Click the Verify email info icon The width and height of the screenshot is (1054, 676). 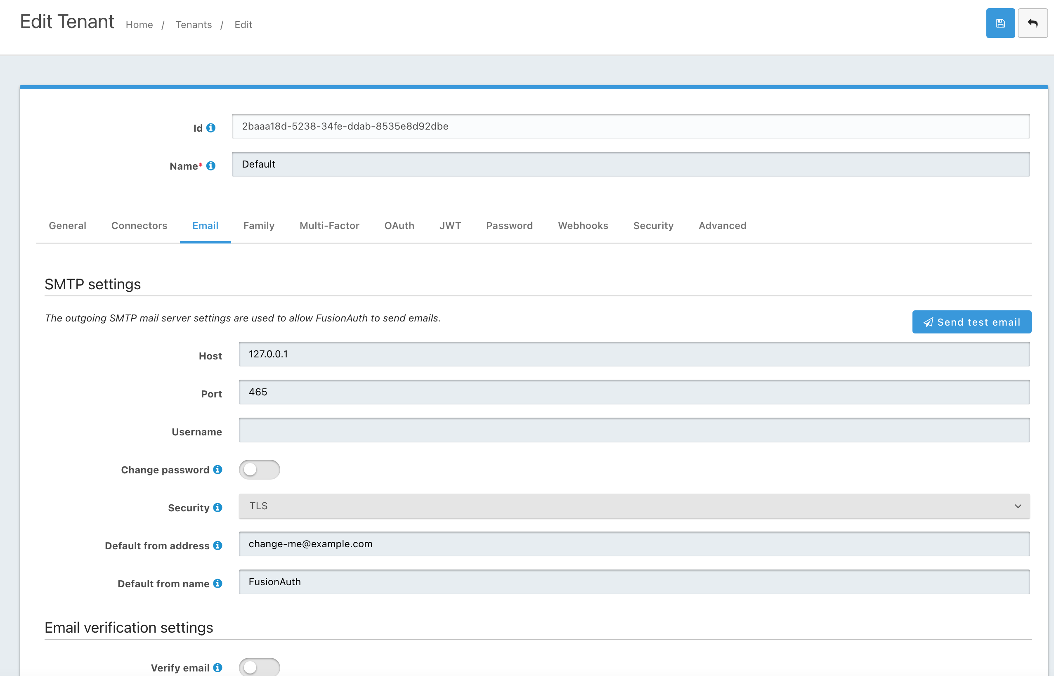pyautogui.click(x=218, y=667)
